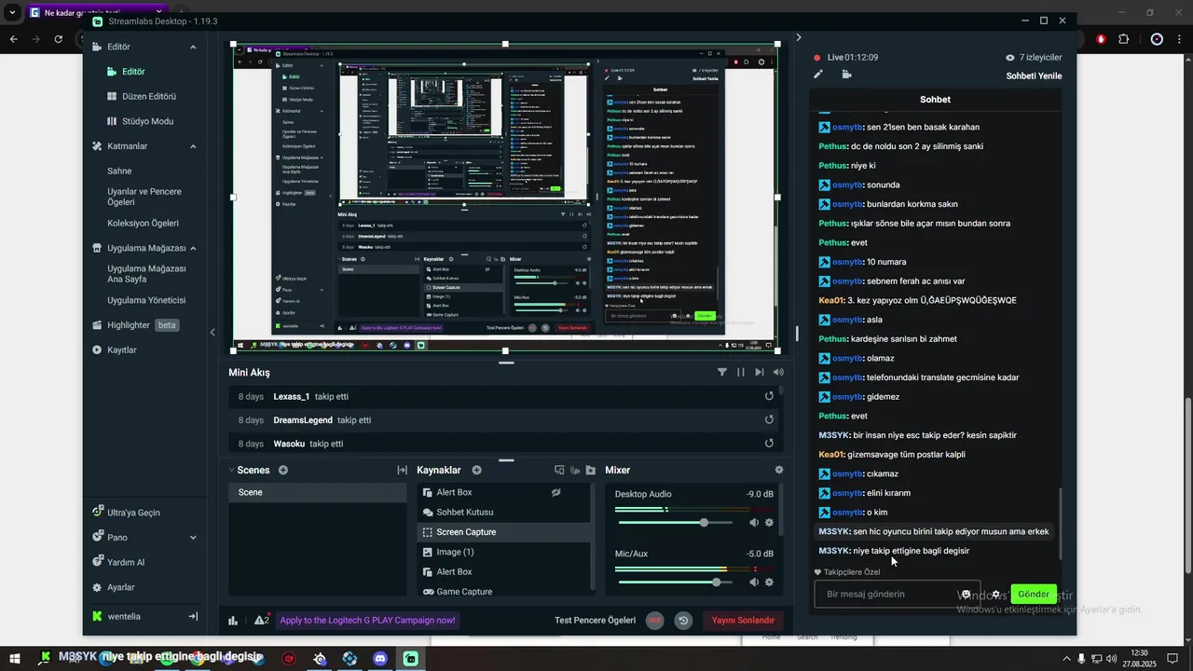Toggle studio mode icon in Kaynaklar header
This screenshot has width=1193, height=671.
coord(559,471)
